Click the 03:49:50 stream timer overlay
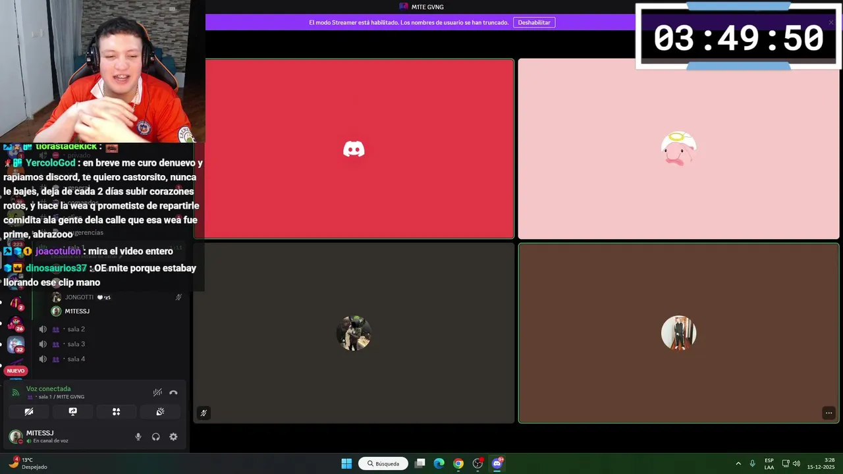 pyautogui.click(x=738, y=36)
